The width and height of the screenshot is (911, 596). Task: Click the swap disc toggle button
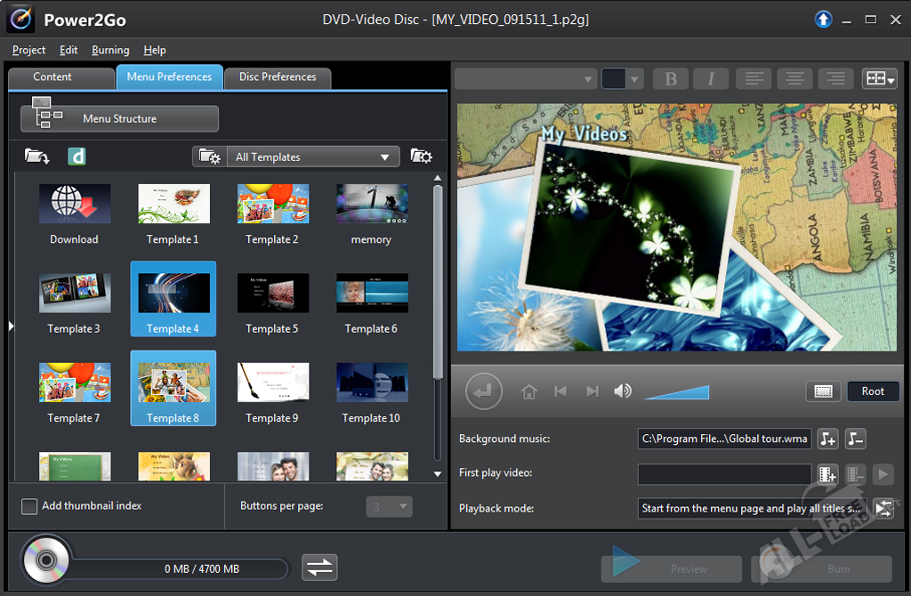(319, 568)
